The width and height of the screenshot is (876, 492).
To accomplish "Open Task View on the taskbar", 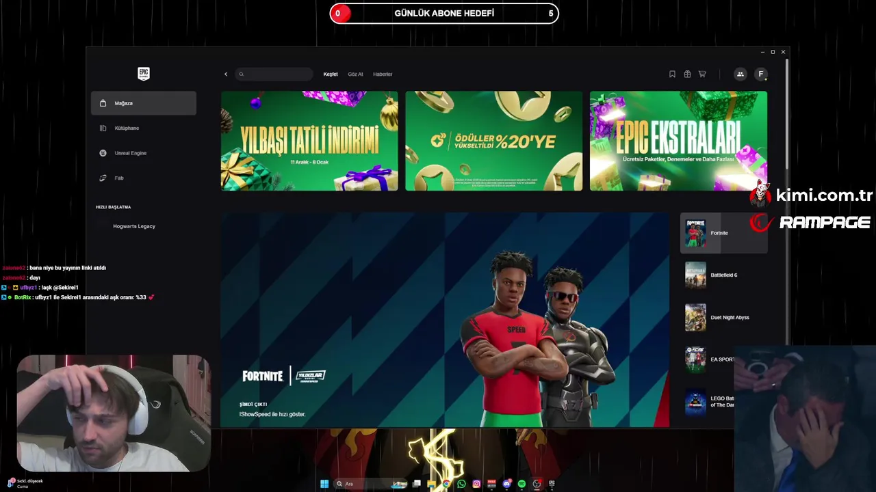I will point(416,484).
